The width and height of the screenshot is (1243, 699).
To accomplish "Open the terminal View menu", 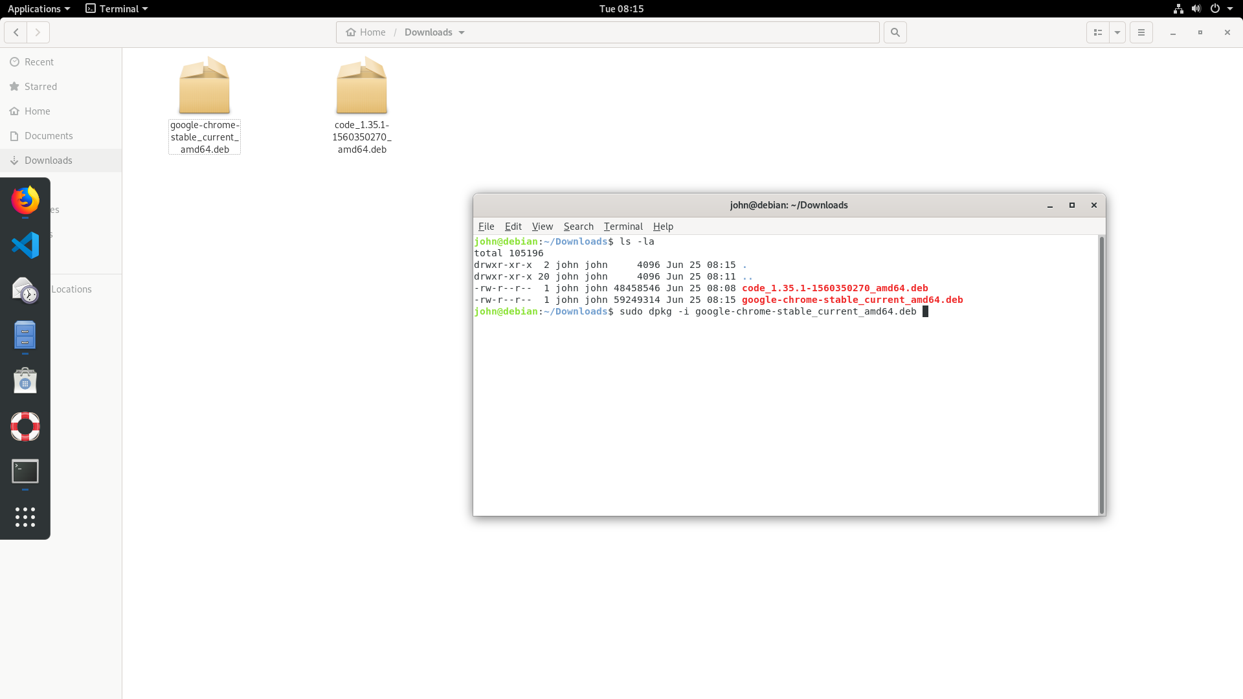I will (x=543, y=227).
